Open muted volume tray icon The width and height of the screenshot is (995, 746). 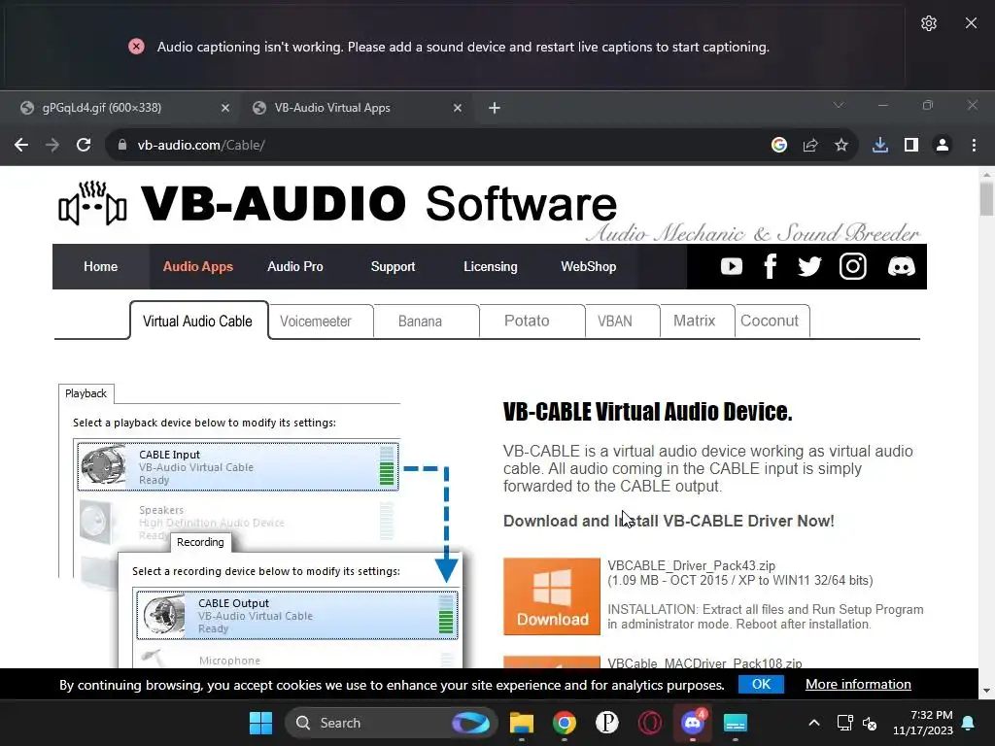point(870,723)
